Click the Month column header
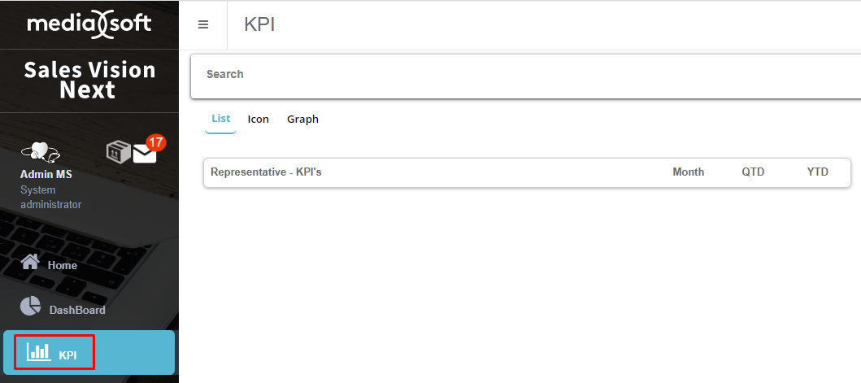 [688, 172]
